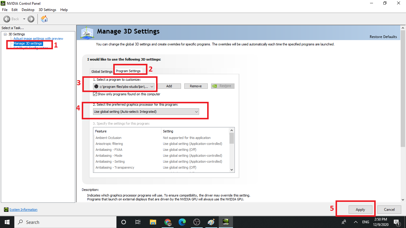Select the Anisotropic filtering row
Image resolution: width=406 pixels, height=228 pixels.
pos(161,144)
